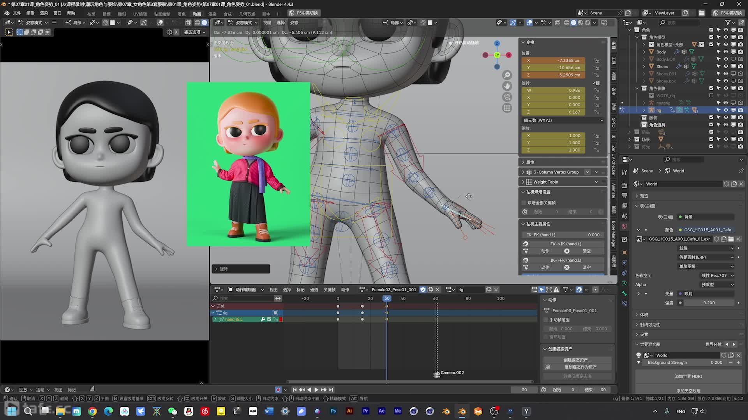The image size is (748, 420).
Task: Open Google Chrome from the taskbar
Action: pyautogui.click(x=92, y=411)
